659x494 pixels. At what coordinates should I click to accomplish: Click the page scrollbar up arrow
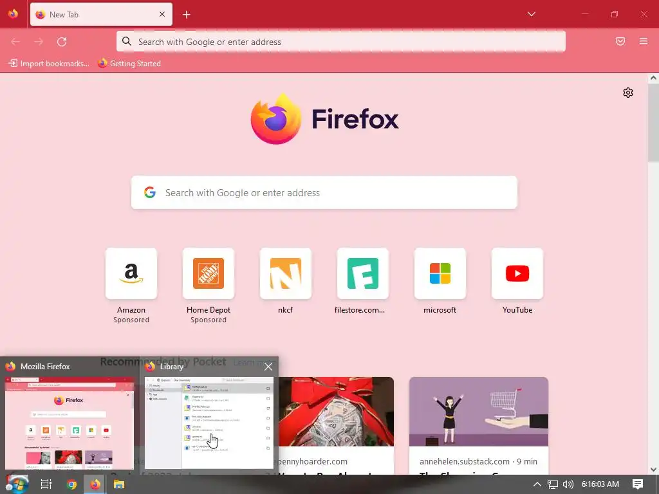(653, 78)
